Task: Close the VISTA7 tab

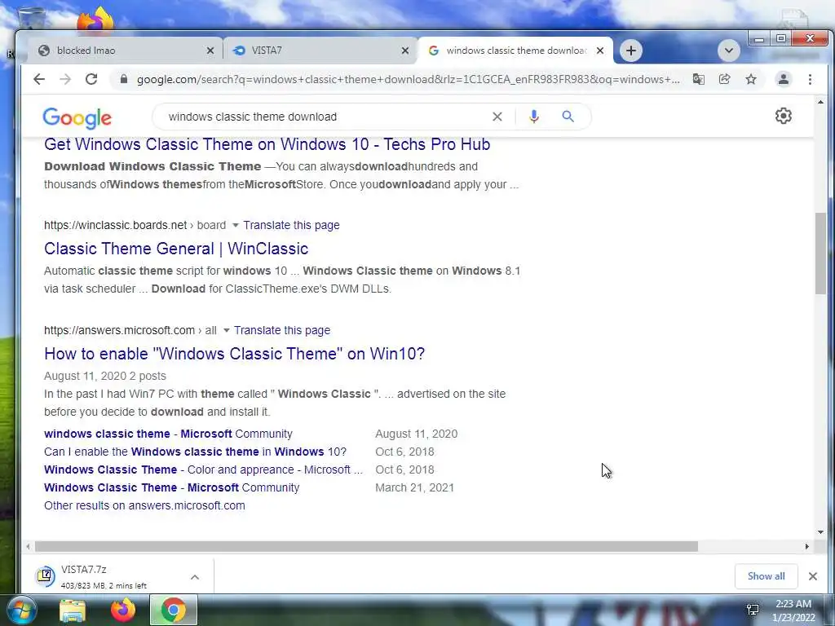Action: point(405,51)
